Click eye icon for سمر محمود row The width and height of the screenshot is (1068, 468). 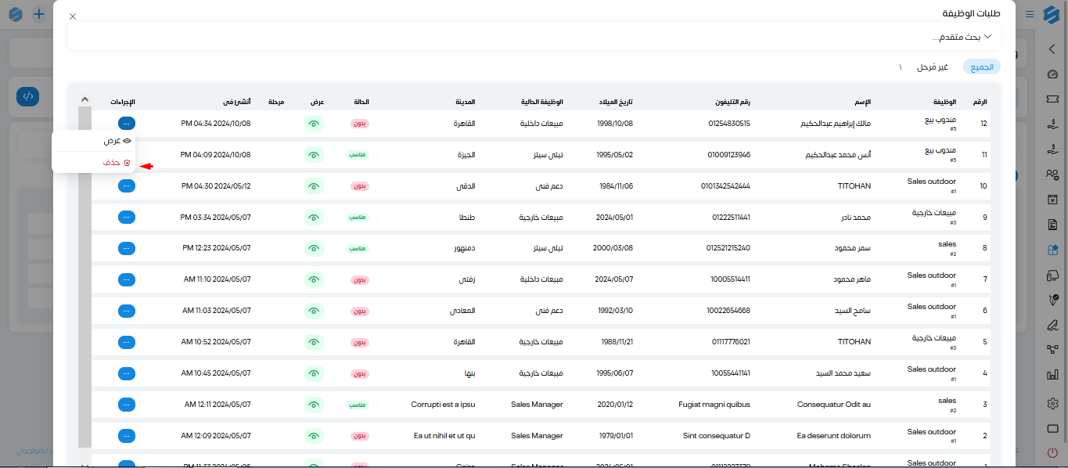314,248
